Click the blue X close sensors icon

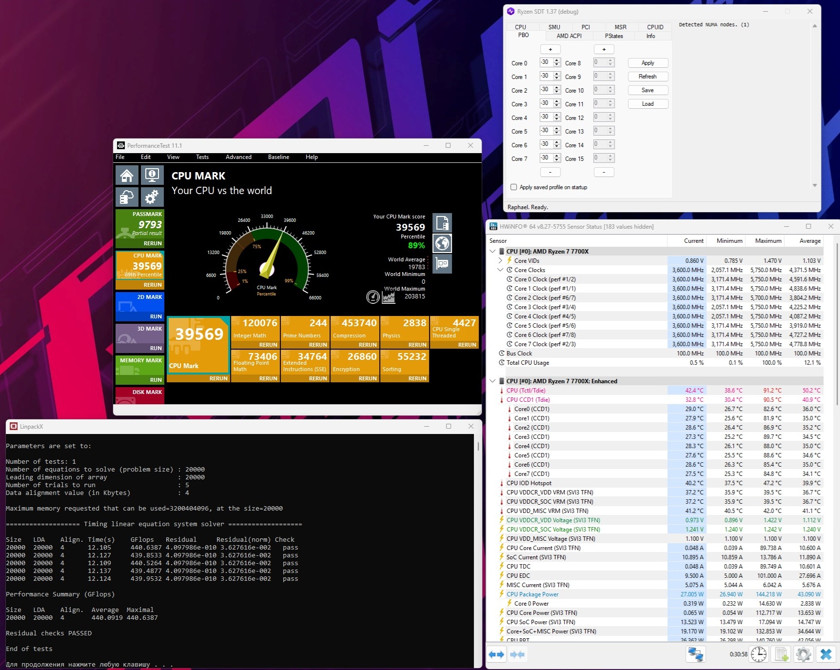[x=826, y=654]
